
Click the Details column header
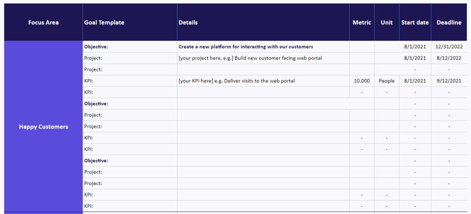[263, 22]
